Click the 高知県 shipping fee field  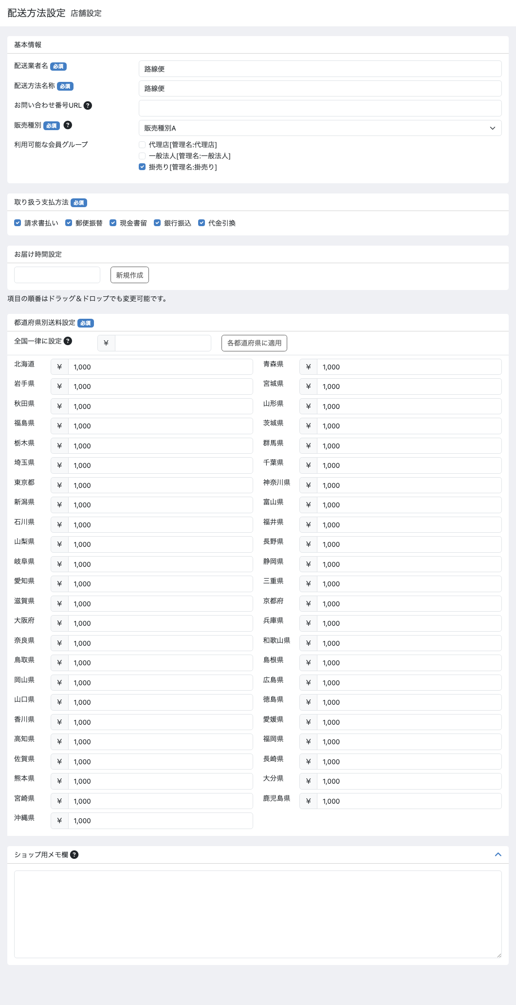click(x=160, y=742)
